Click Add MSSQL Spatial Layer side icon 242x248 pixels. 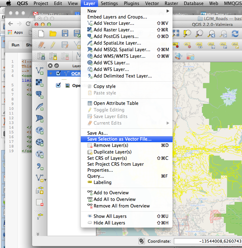click(40, 118)
